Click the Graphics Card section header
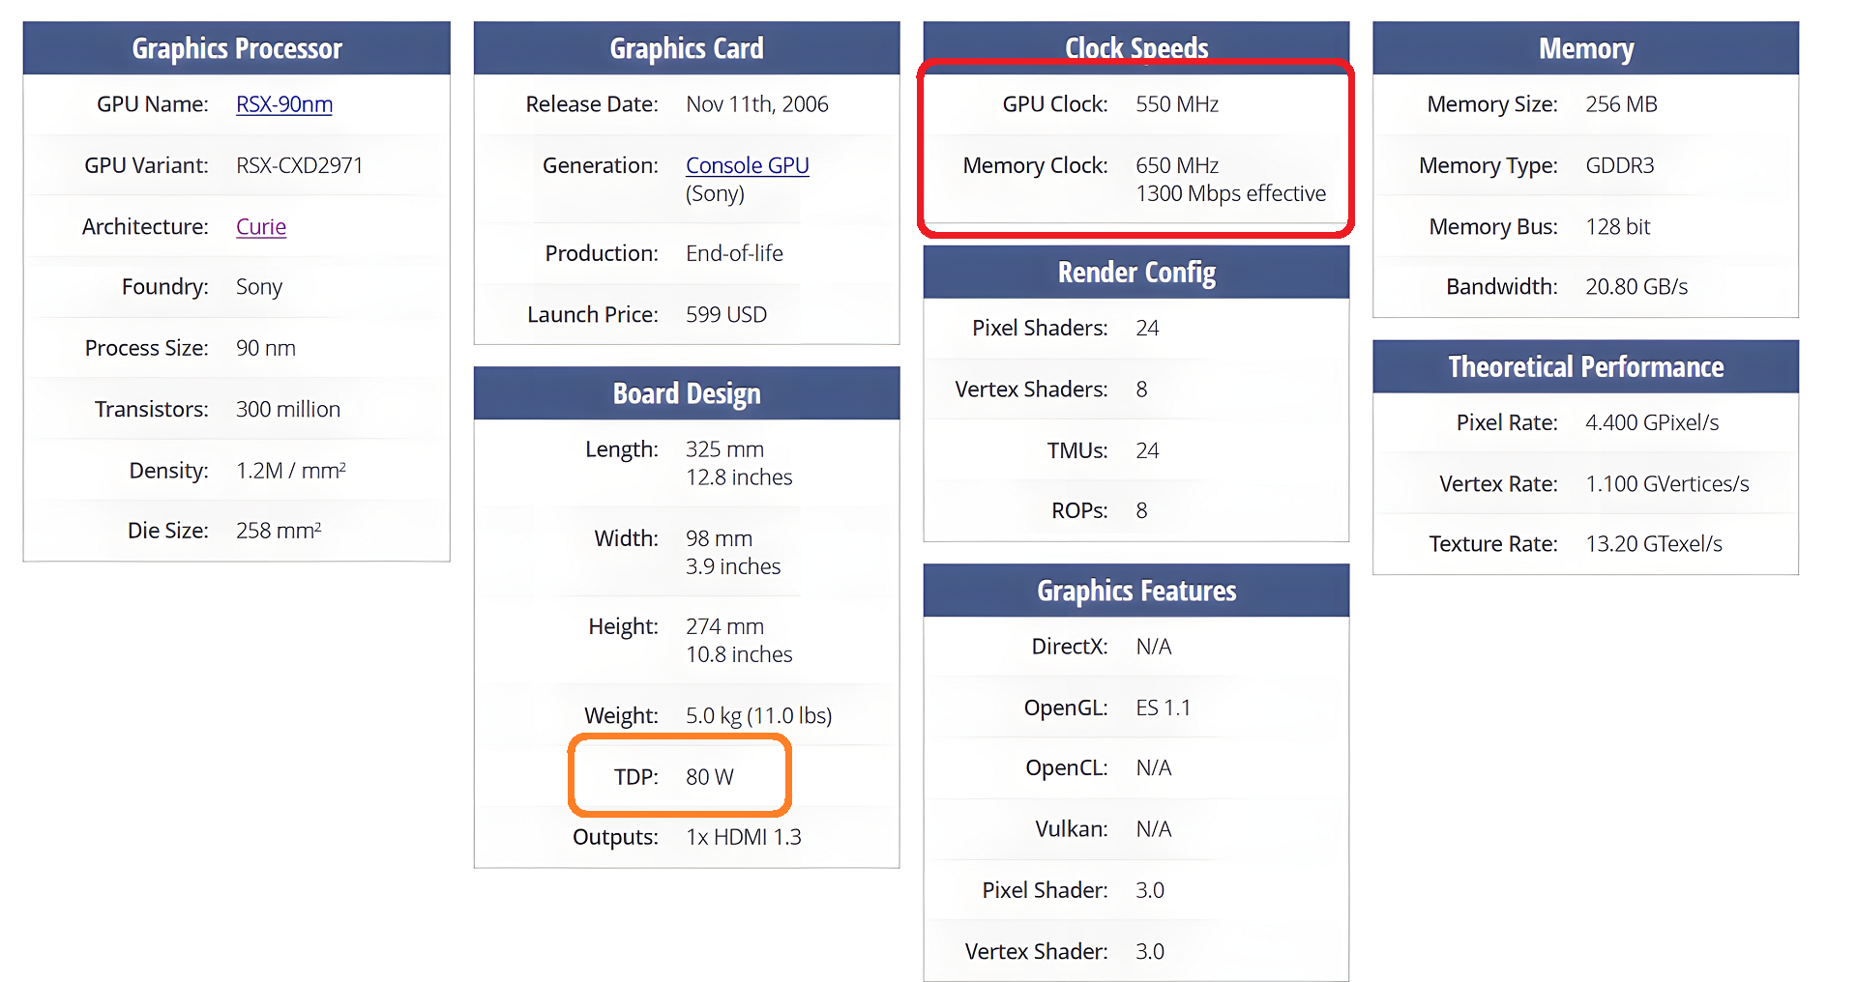Screen dimensions: 1857x982 [687, 48]
